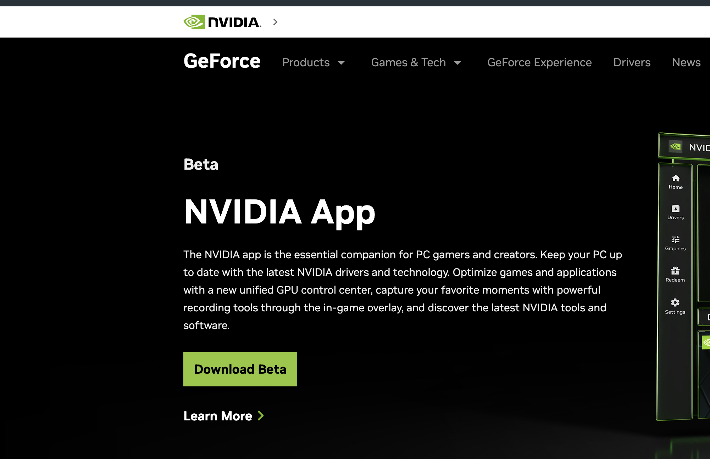Image resolution: width=710 pixels, height=459 pixels.
Task: Open the Graphics sliders icon in app preview
Action: click(676, 239)
